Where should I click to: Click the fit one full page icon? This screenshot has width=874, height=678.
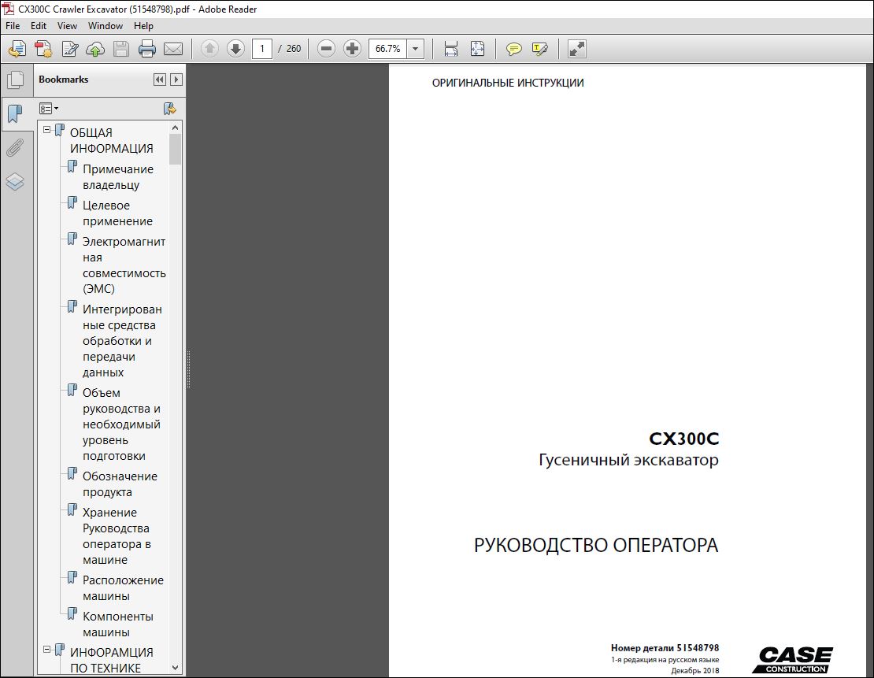(x=477, y=49)
